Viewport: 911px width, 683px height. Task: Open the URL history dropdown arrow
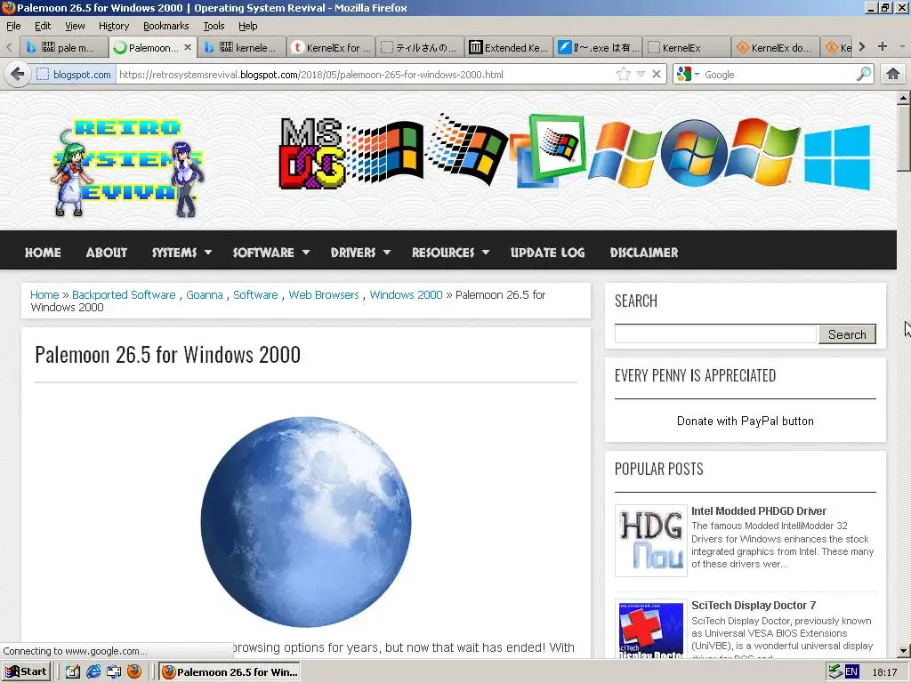pos(641,75)
